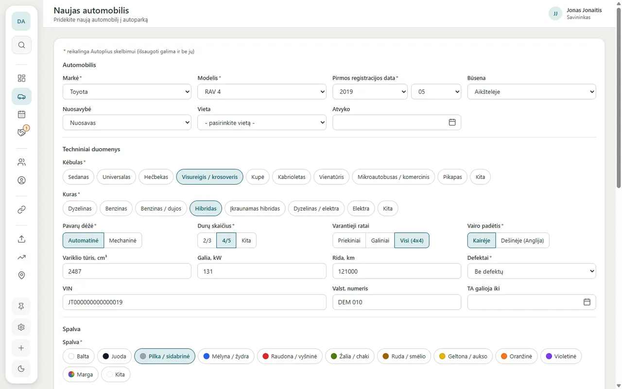Pick the Mėlyna / žydra color

pyautogui.click(x=226, y=356)
